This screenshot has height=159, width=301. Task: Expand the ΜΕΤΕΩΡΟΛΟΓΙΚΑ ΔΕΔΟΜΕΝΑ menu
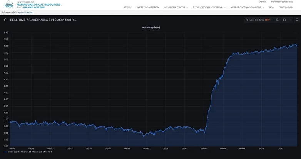tap(246, 7)
